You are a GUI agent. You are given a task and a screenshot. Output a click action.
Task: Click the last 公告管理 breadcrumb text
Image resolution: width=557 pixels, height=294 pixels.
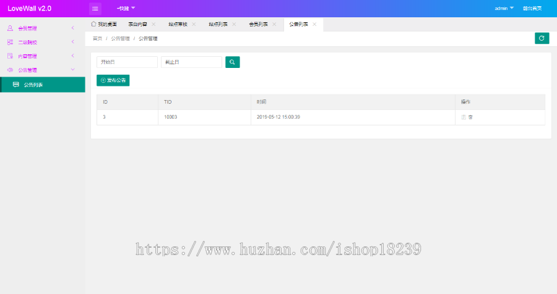click(148, 38)
